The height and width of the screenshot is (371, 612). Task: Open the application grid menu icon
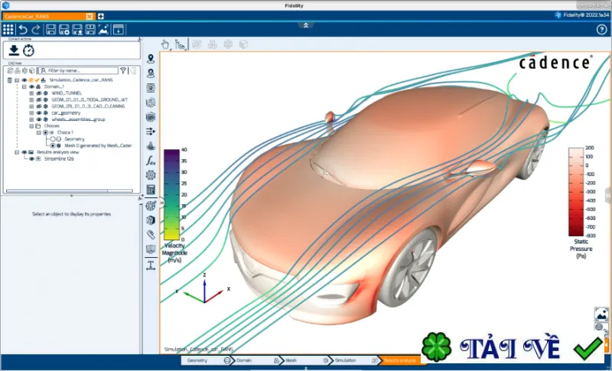coord(8,29)
